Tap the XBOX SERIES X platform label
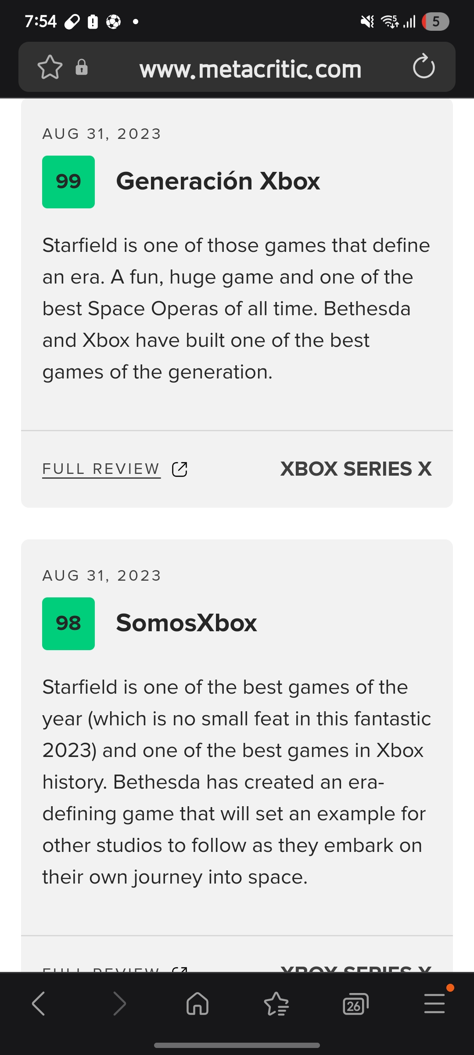 pyautogui.click(x=356, y=469)
